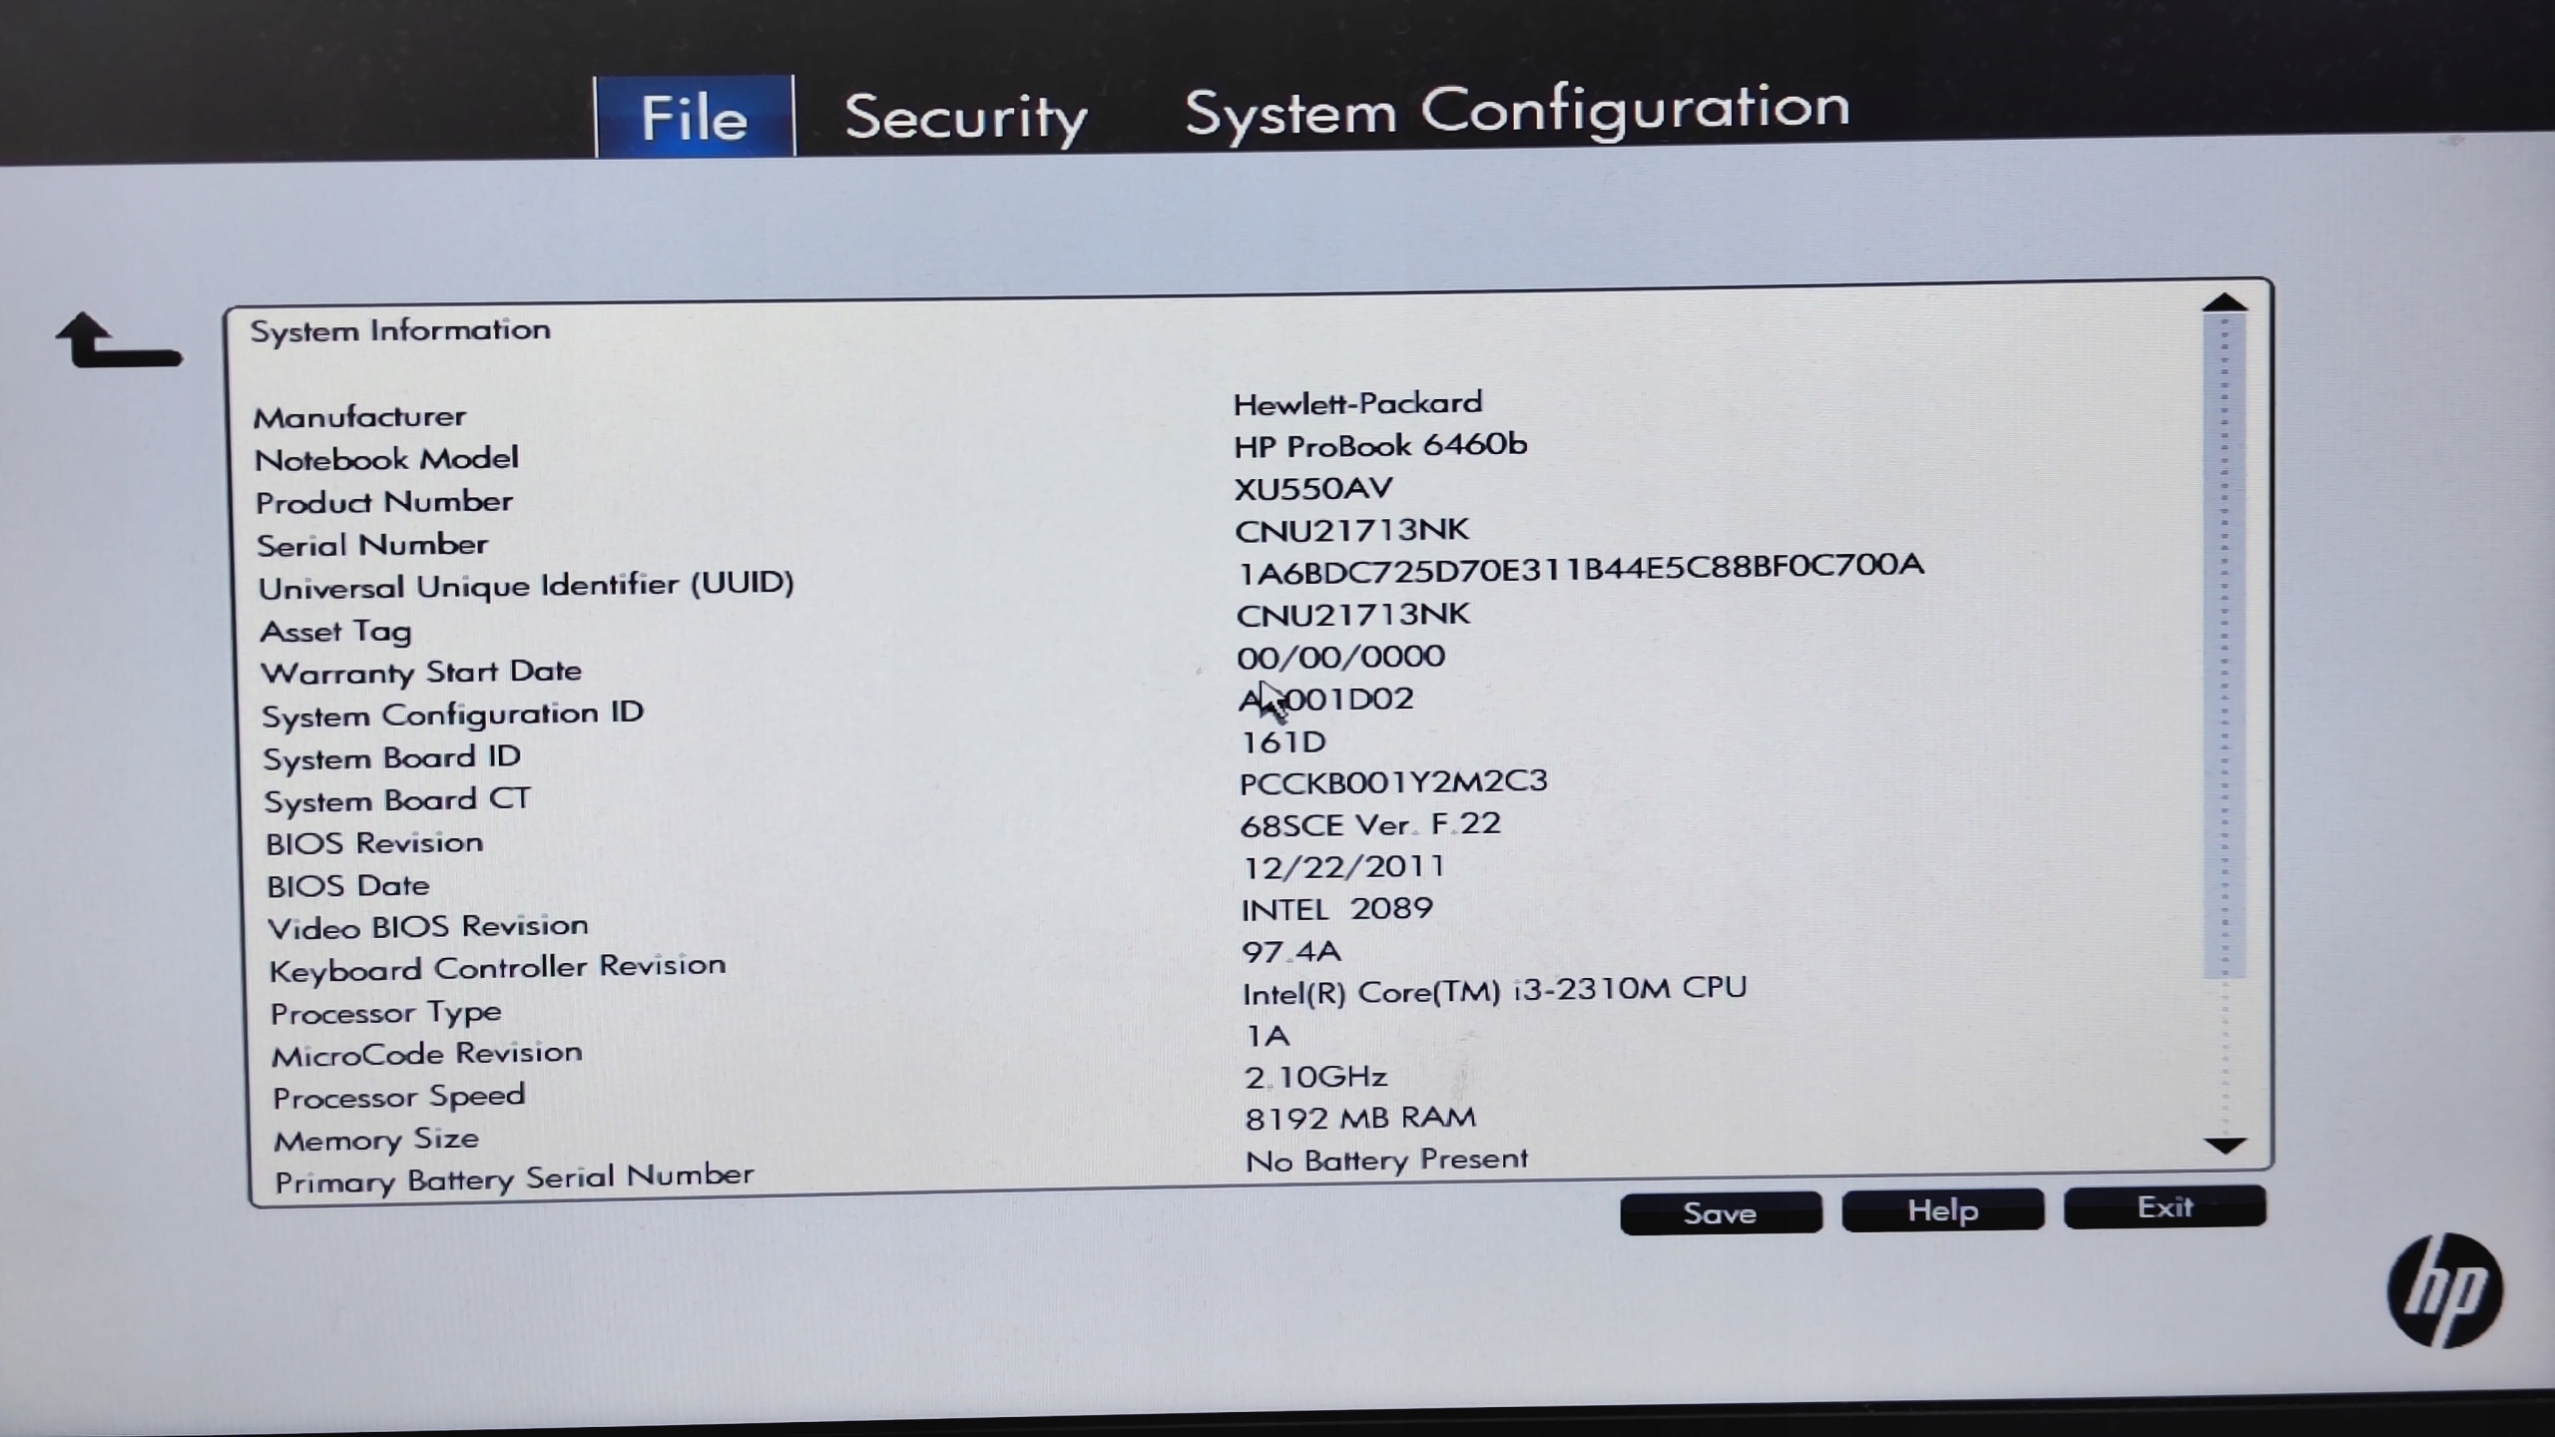Select the Manufacturer label
The width and height of the screenshot is (2555, 1437).
359,416
